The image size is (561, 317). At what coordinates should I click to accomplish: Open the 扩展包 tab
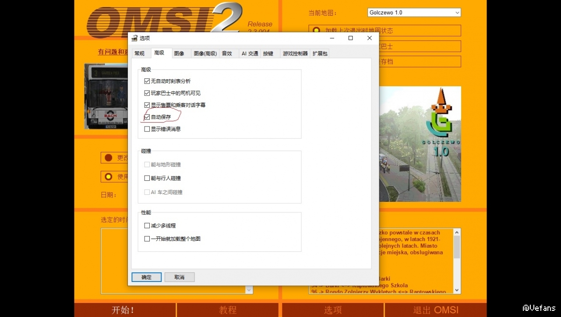point(320,53)
